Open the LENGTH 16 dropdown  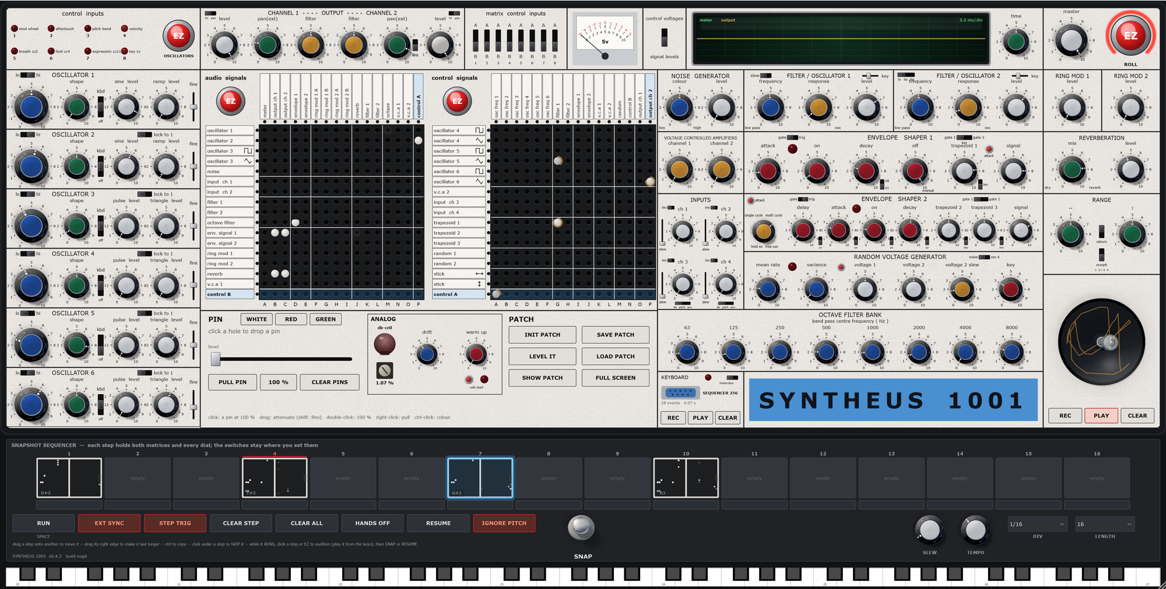pyautogui.click(x=1104, y=524)
